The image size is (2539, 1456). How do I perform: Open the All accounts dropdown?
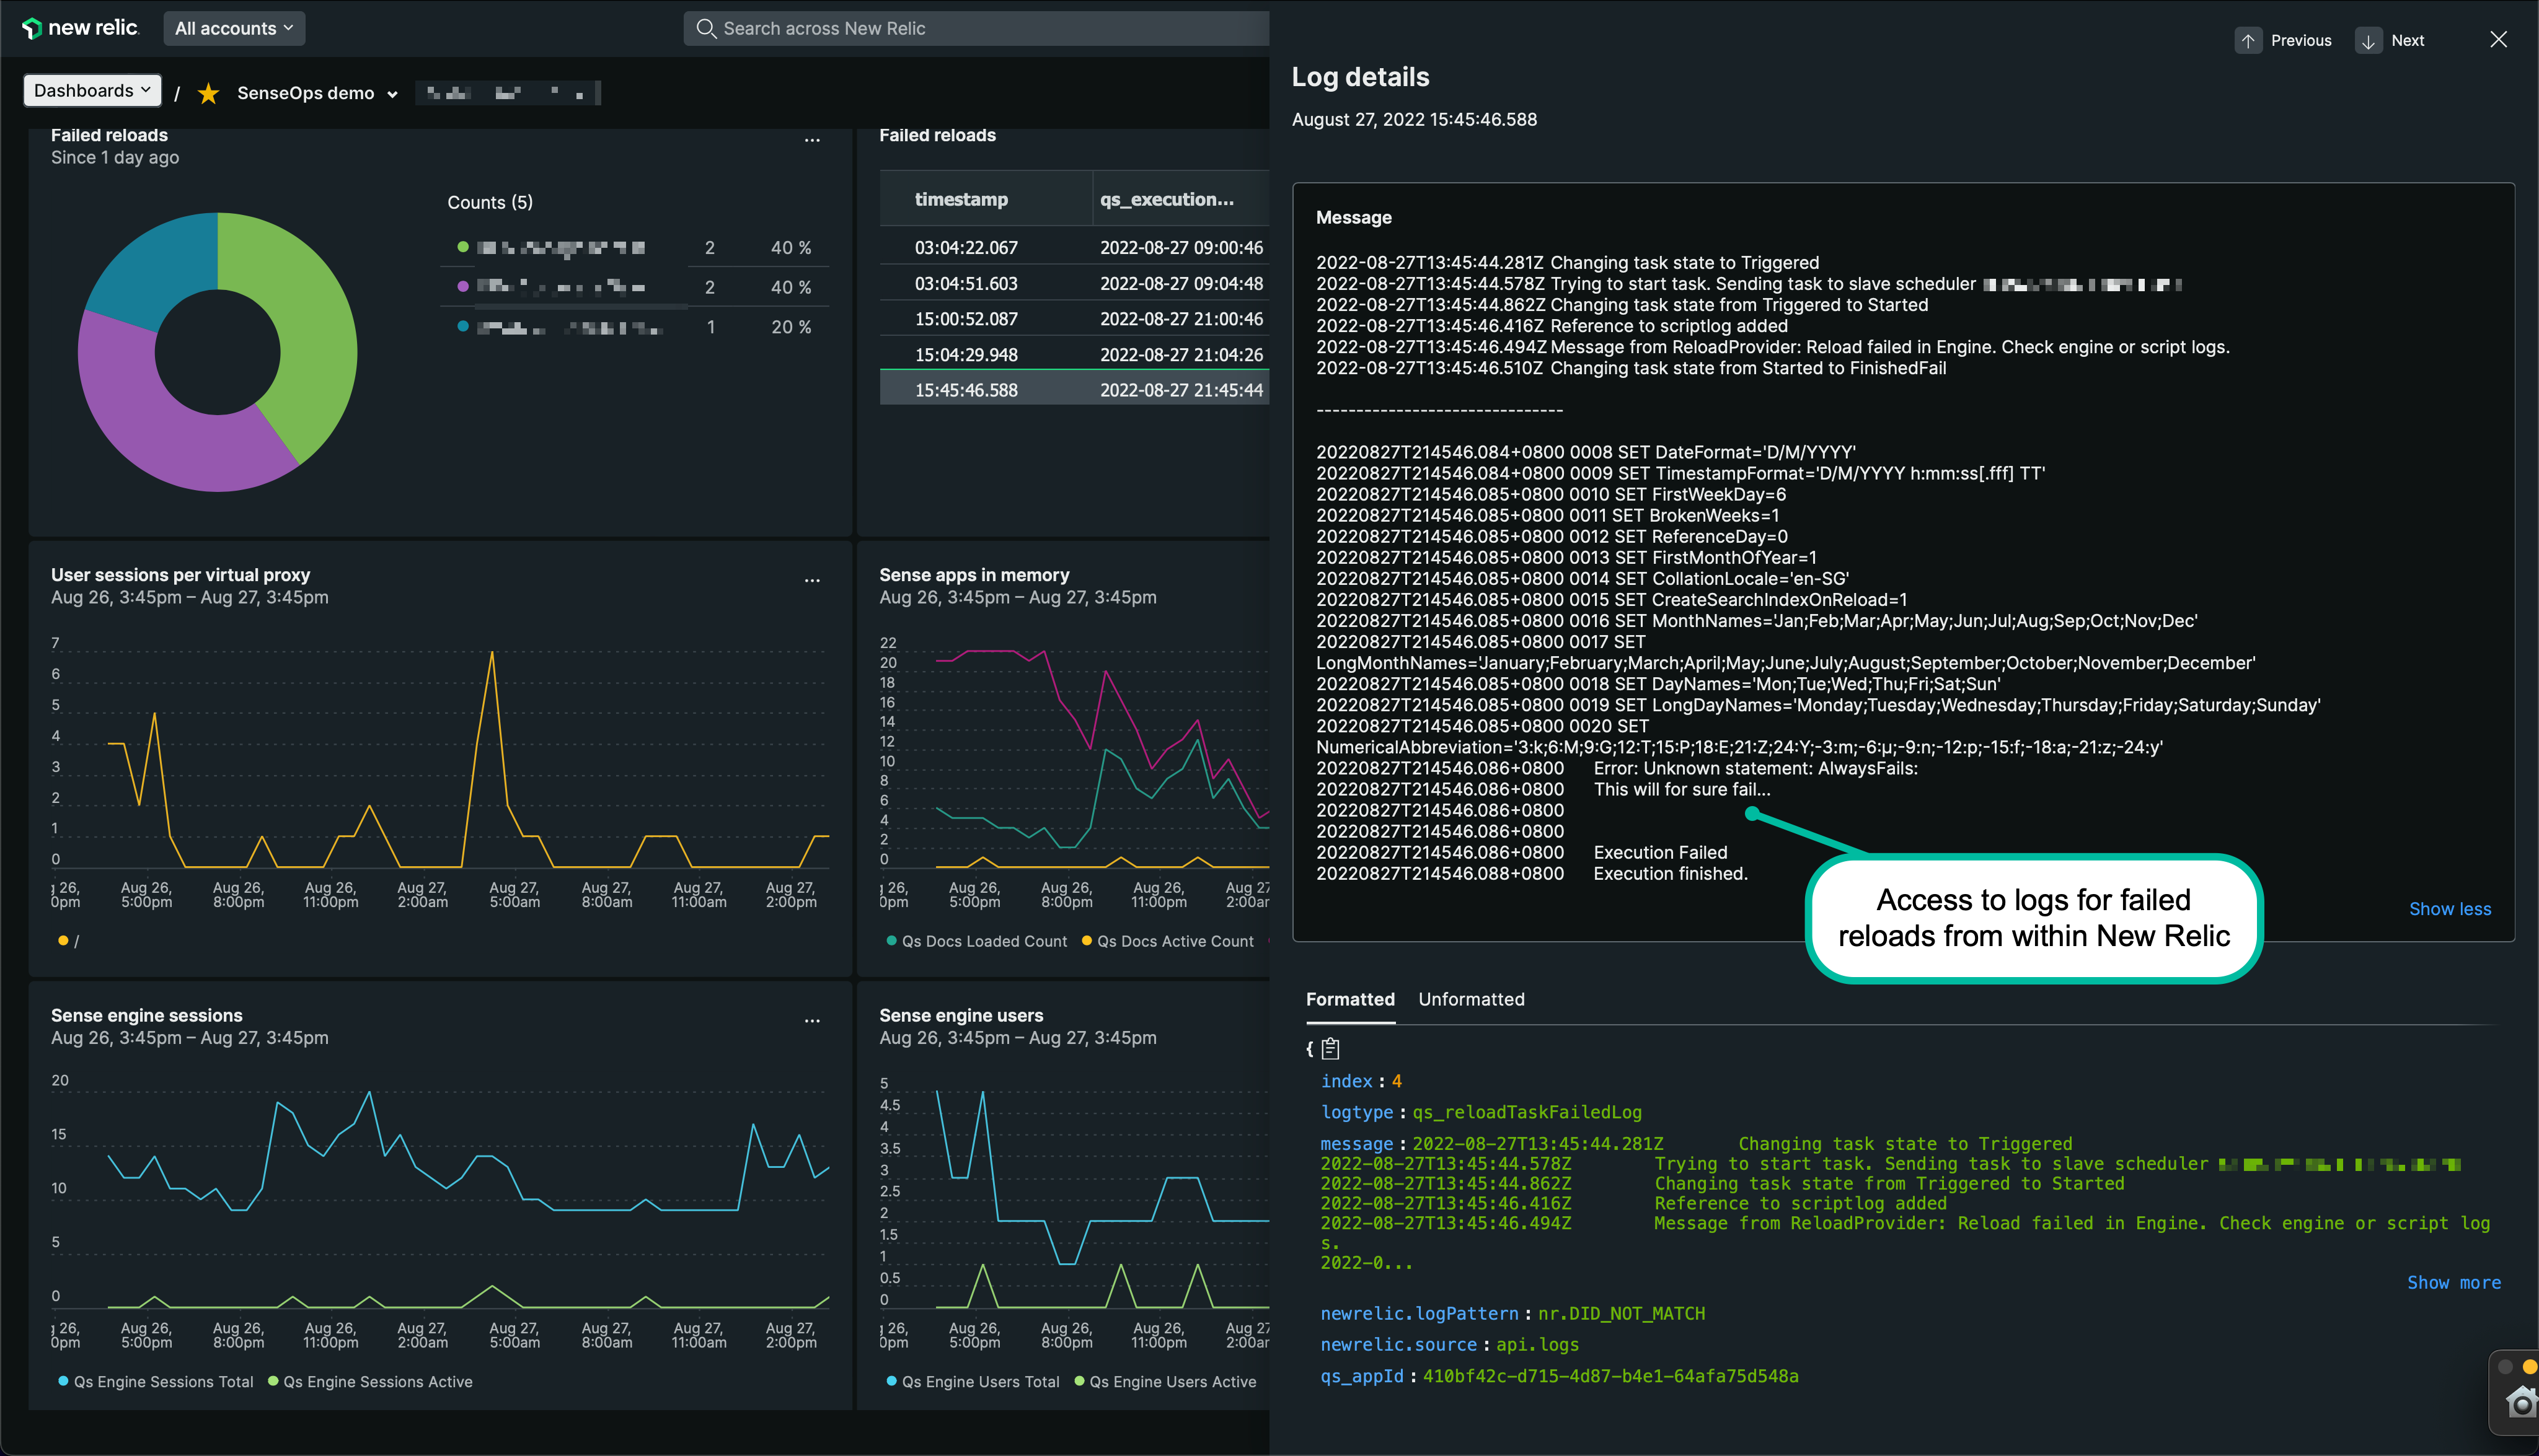click(234, 28)
